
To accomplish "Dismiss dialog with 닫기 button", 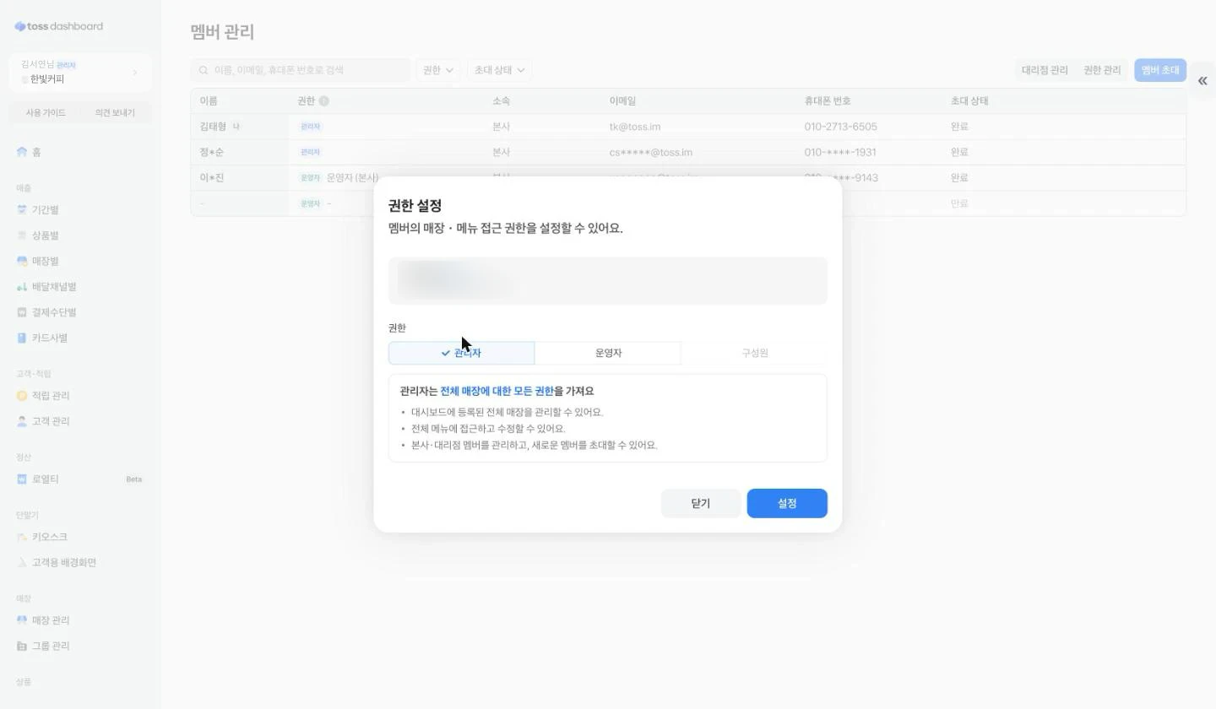I will pos(701,503).
